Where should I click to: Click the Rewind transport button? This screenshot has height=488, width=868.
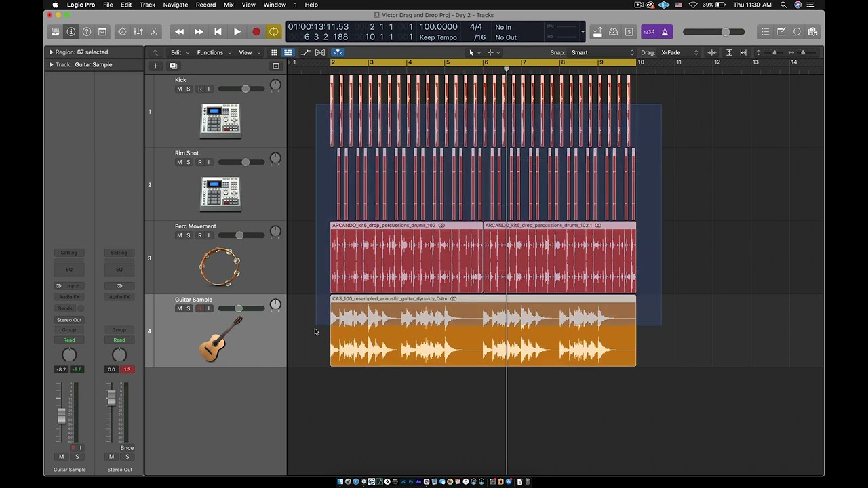pos(179,32)
